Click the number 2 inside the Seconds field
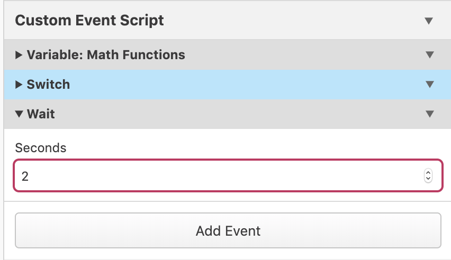The image size is (451, 260). 25,176
